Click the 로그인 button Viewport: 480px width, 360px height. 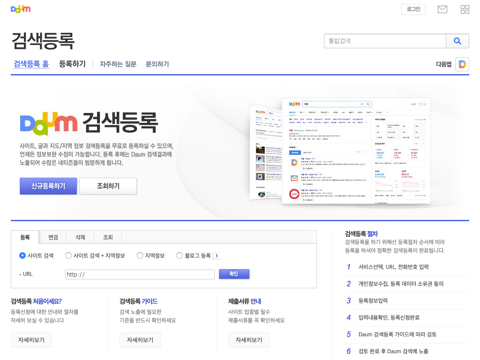click(413, 9)
